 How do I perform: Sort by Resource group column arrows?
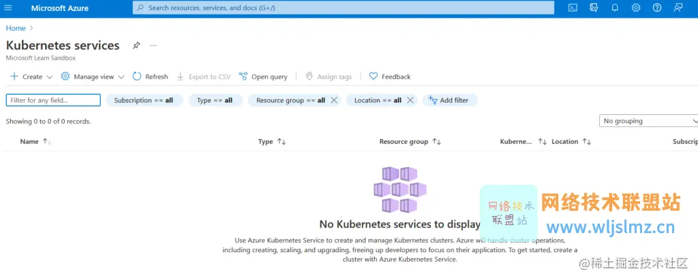click(x=437, y=141)
